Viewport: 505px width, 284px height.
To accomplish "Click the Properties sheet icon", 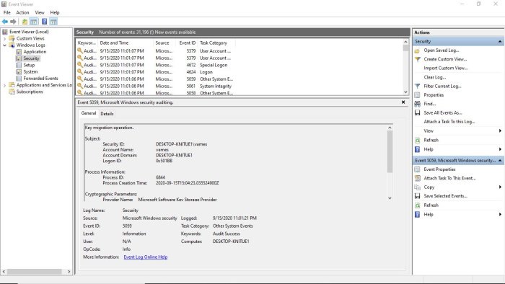I will click(418, 95).
